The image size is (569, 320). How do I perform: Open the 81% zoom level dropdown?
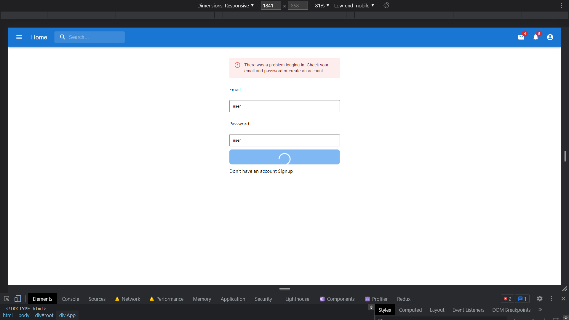point(322,5)
